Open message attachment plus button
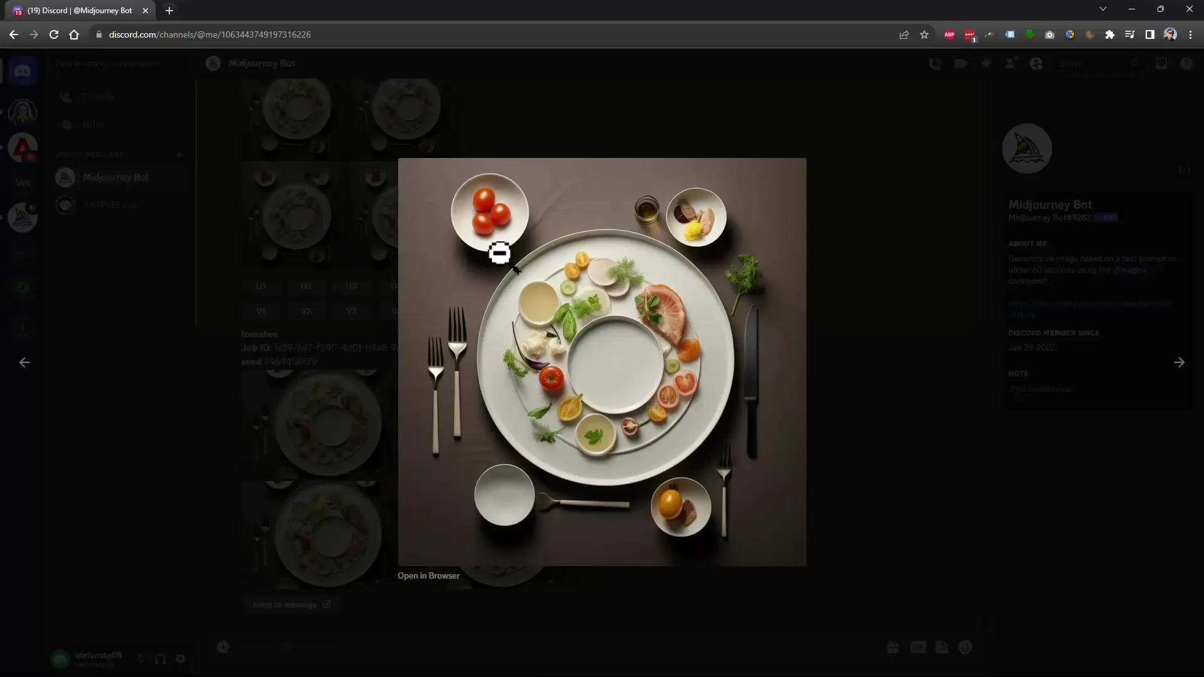Screen dimensions: 1204x677 coord(223,647)
